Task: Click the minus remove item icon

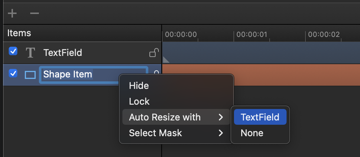Action: click(x=35, y=13)
